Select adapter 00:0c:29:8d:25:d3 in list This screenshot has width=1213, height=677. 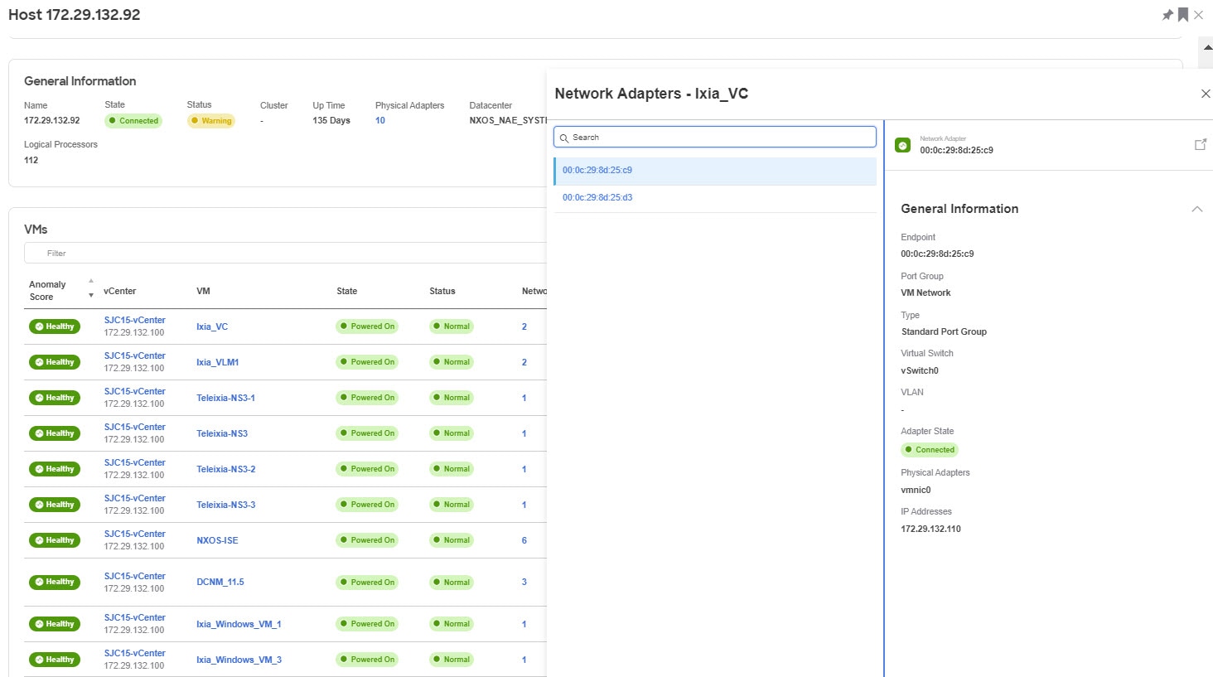tap(715, 198)
